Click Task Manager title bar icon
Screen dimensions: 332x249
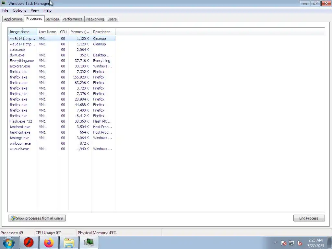coord(4,3)
